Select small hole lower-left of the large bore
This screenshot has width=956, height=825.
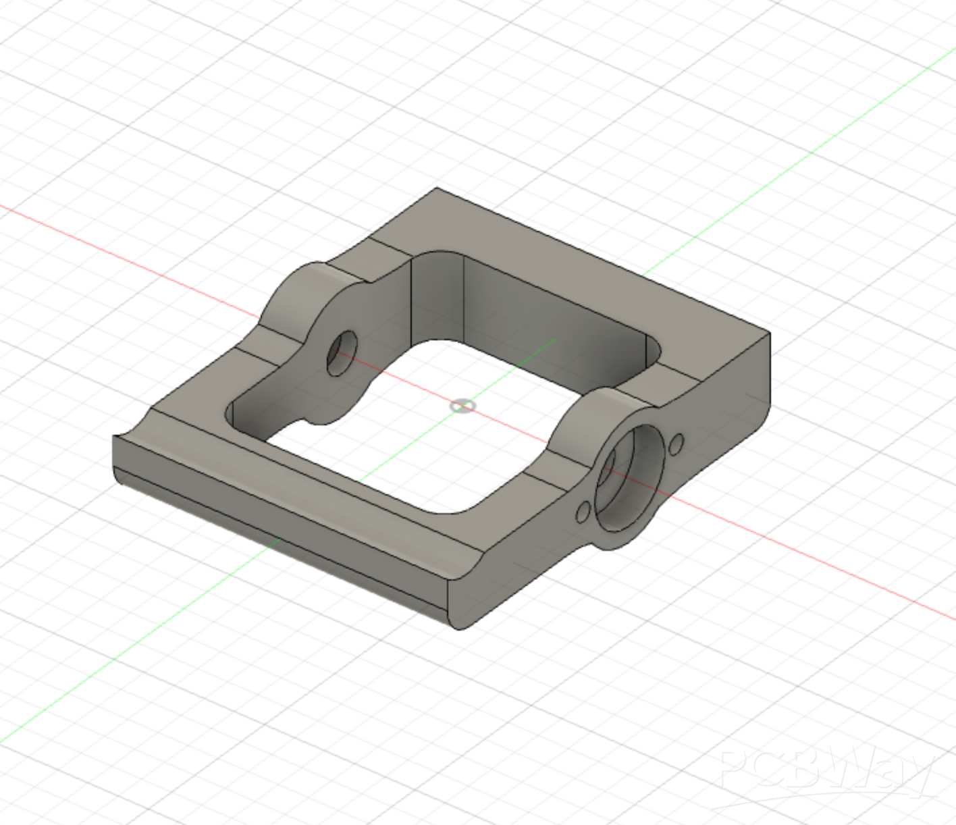[x=583, y=512]
